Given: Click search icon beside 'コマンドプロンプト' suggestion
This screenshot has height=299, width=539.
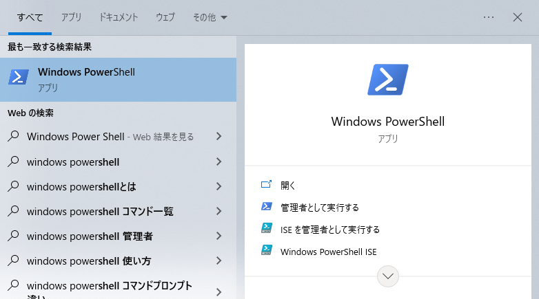Looking at the screenshot, I should pos(13,285).
